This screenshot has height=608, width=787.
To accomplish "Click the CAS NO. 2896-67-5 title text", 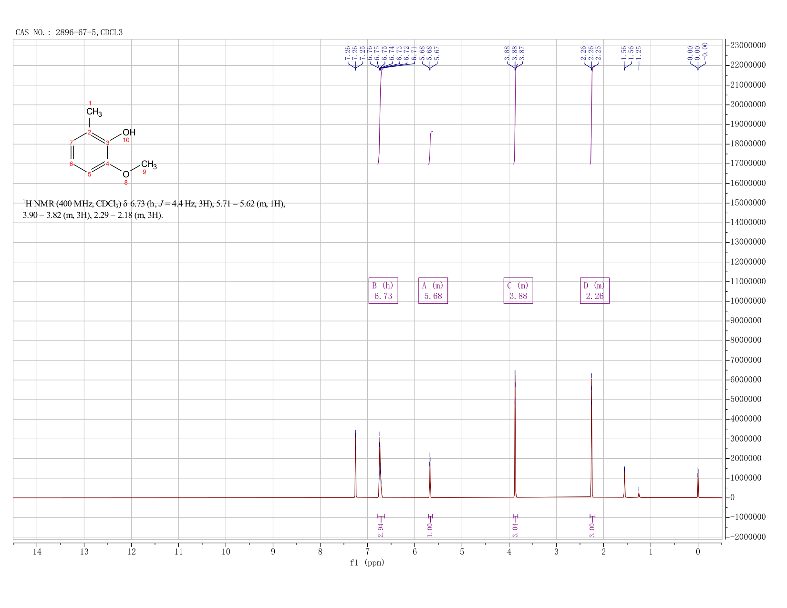I will [69, 32].
